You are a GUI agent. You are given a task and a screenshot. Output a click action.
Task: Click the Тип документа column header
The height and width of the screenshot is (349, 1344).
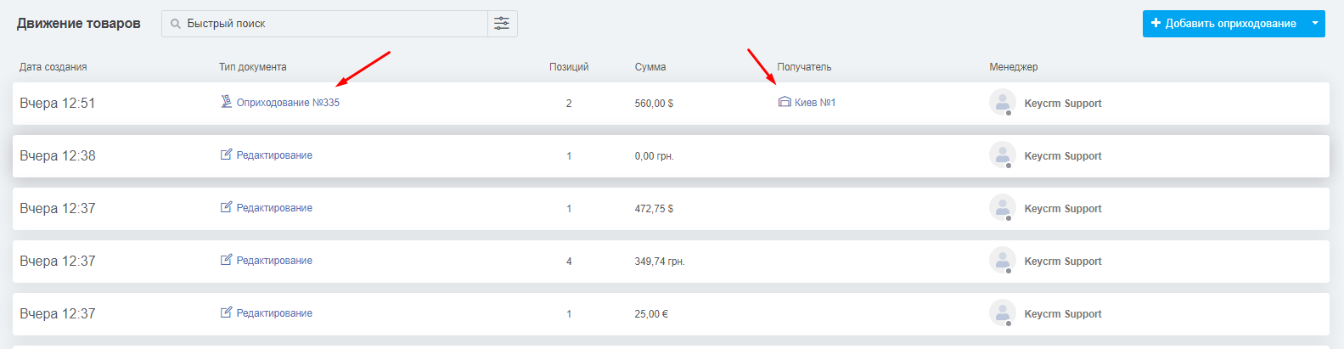pyautogui.click(x=253, y=67)
